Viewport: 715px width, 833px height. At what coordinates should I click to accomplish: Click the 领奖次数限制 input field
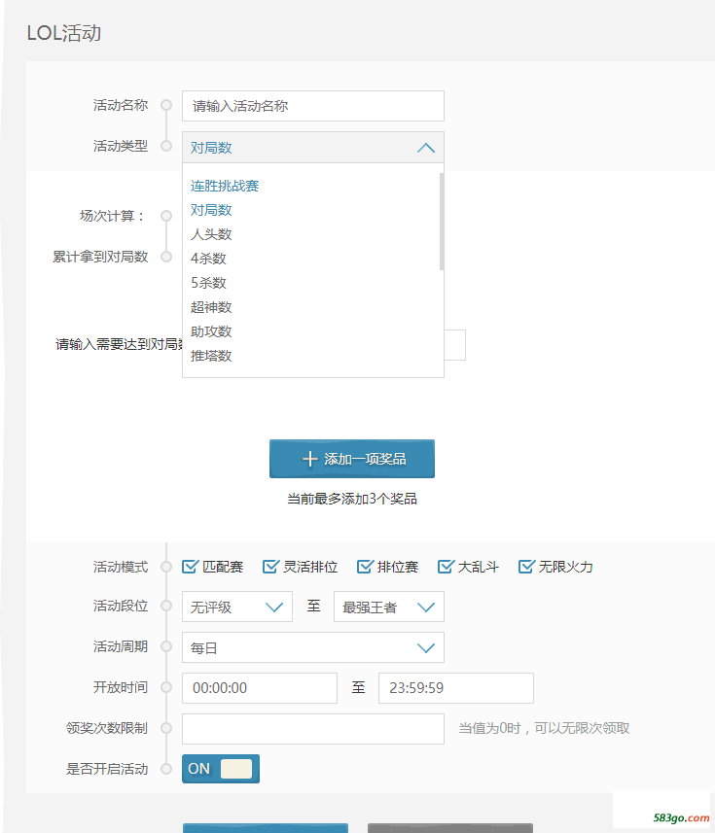(312, 729)
